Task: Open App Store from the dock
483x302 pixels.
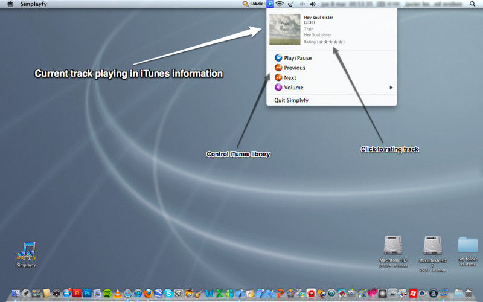Action: 66,293
